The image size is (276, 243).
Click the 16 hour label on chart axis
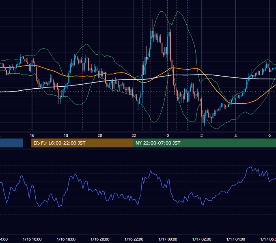coord(32,136)
